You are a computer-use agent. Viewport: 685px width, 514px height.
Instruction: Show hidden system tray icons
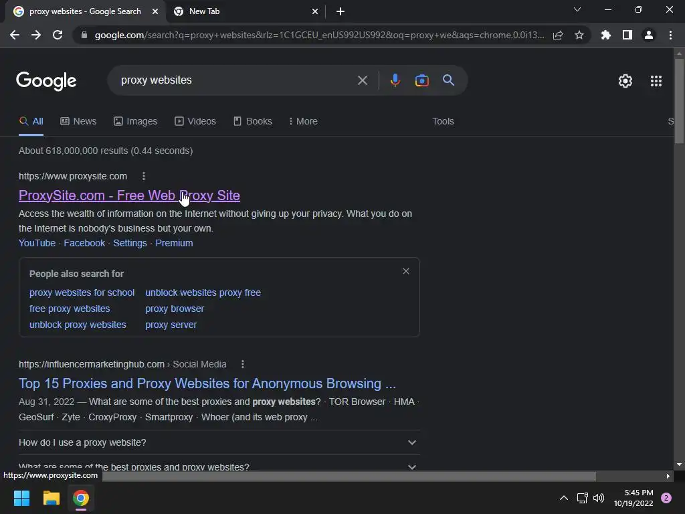[x=564, y=498]
